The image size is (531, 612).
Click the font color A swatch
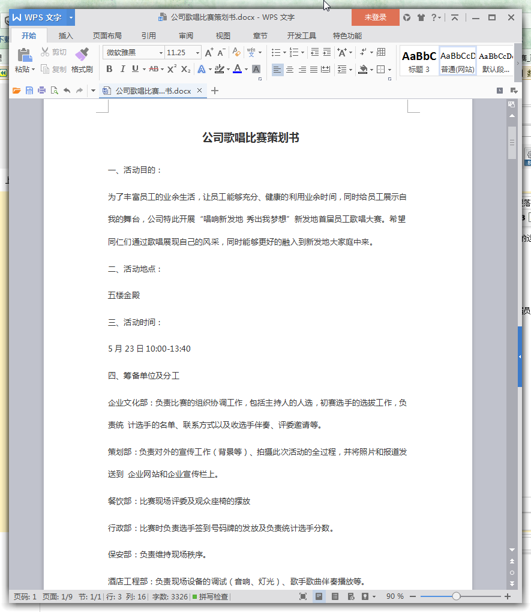[237, 69]
